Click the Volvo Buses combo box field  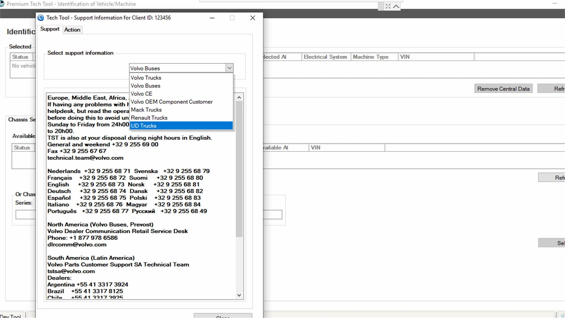(x=177, y=68)
